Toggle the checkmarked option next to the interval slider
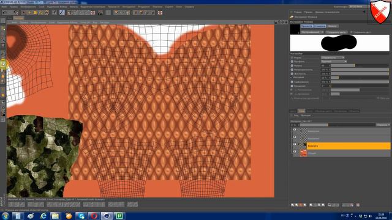Image resolution: width=392 pixels, height=220 pixels. [x=292, y=78]
